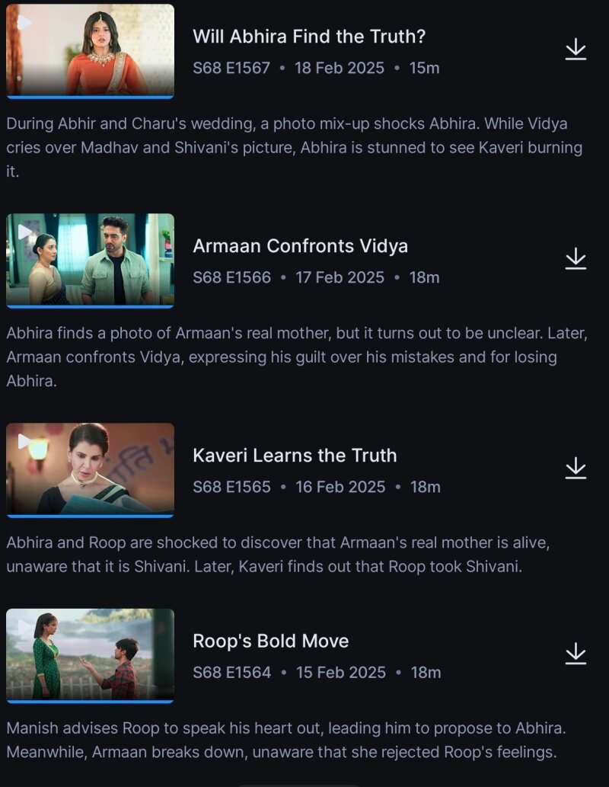Select the episode label 'S68 E1567'
The height and width of the screenshot is (787, 609).
230,68
